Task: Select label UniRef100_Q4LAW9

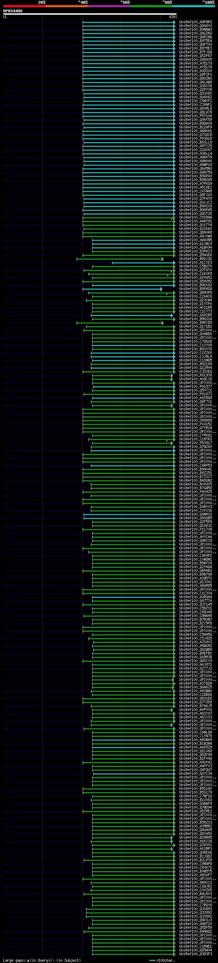Action: coord(195,82)
